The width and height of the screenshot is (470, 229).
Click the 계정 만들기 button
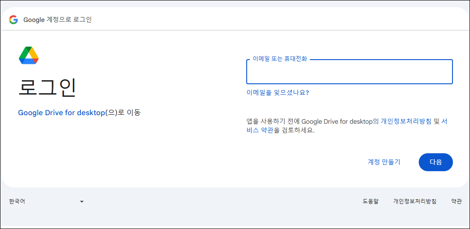click(x=384, y=162)
